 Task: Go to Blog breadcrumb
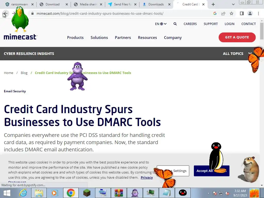(x=24, y=73)
